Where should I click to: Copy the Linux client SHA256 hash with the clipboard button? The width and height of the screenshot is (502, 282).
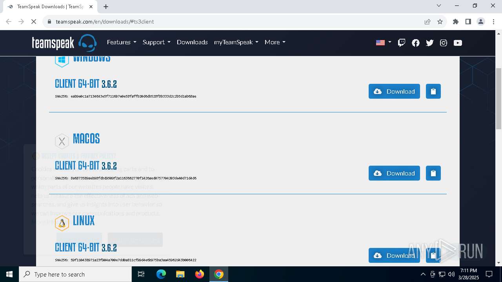(x=433, y=255)
